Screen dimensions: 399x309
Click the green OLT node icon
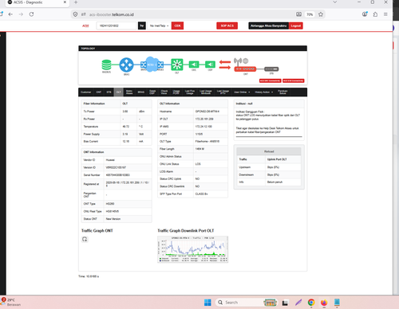[x=177, y=65]
